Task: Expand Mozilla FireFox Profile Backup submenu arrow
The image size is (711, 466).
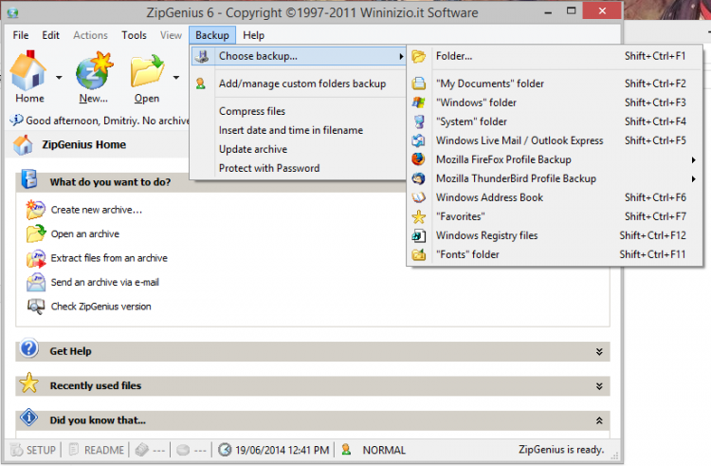Action: point(693,159)
